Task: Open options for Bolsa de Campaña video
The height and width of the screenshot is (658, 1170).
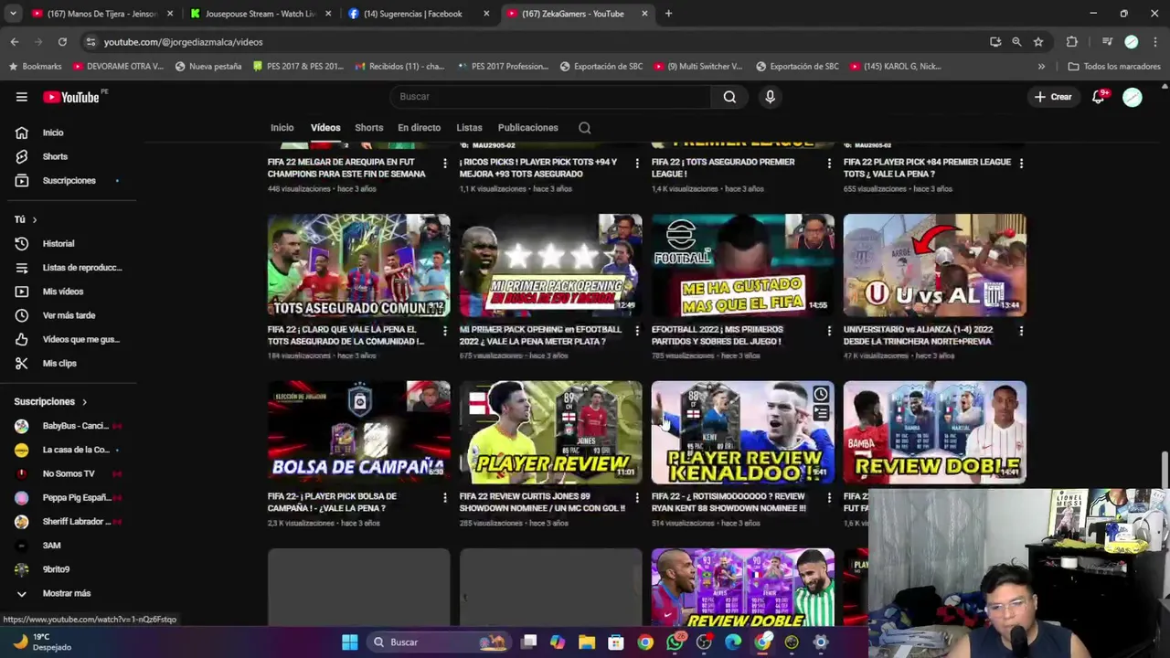Action: click(x=445, y=498)
